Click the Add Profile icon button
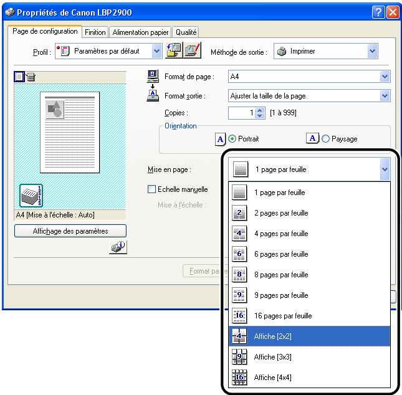This screenshot has height=395, width=402. pyautogui.click(x=174, y=50)
